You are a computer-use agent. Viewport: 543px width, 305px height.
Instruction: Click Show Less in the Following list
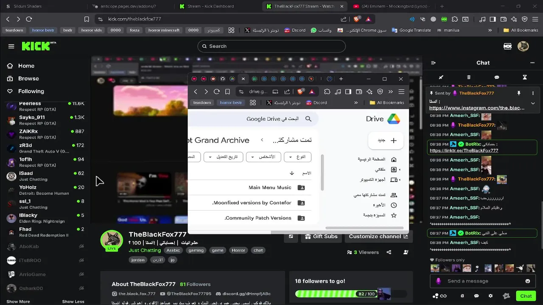click(x=73, y=302)
